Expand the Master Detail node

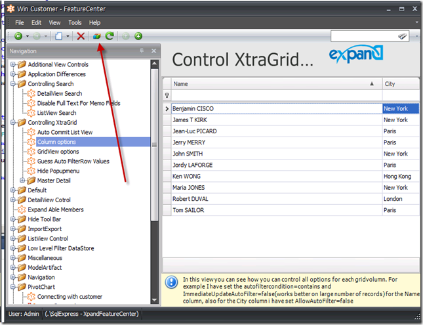pos(22,181)
